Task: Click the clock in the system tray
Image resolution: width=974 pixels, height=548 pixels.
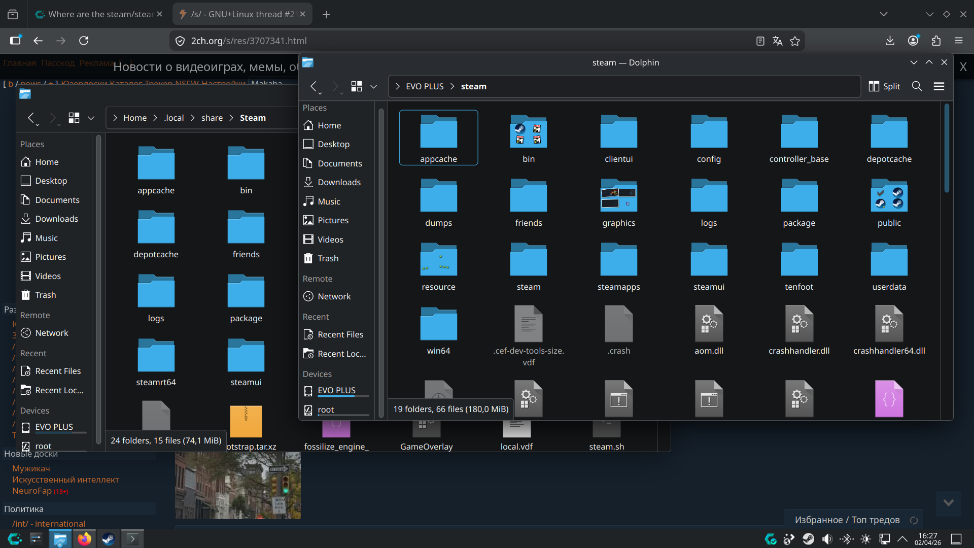Action: pos(928,539)
